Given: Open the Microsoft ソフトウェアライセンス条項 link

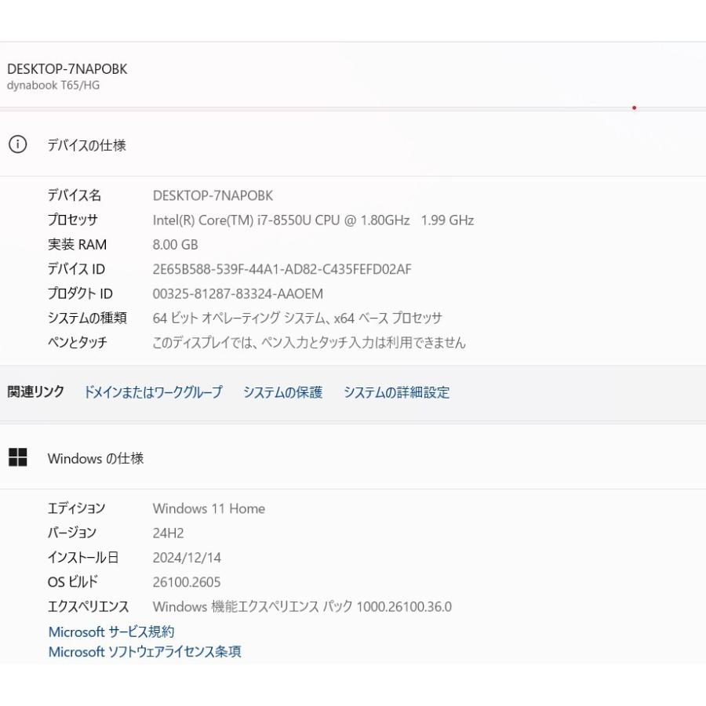Looking at the screenshot, I should click(x=144, y=652).
